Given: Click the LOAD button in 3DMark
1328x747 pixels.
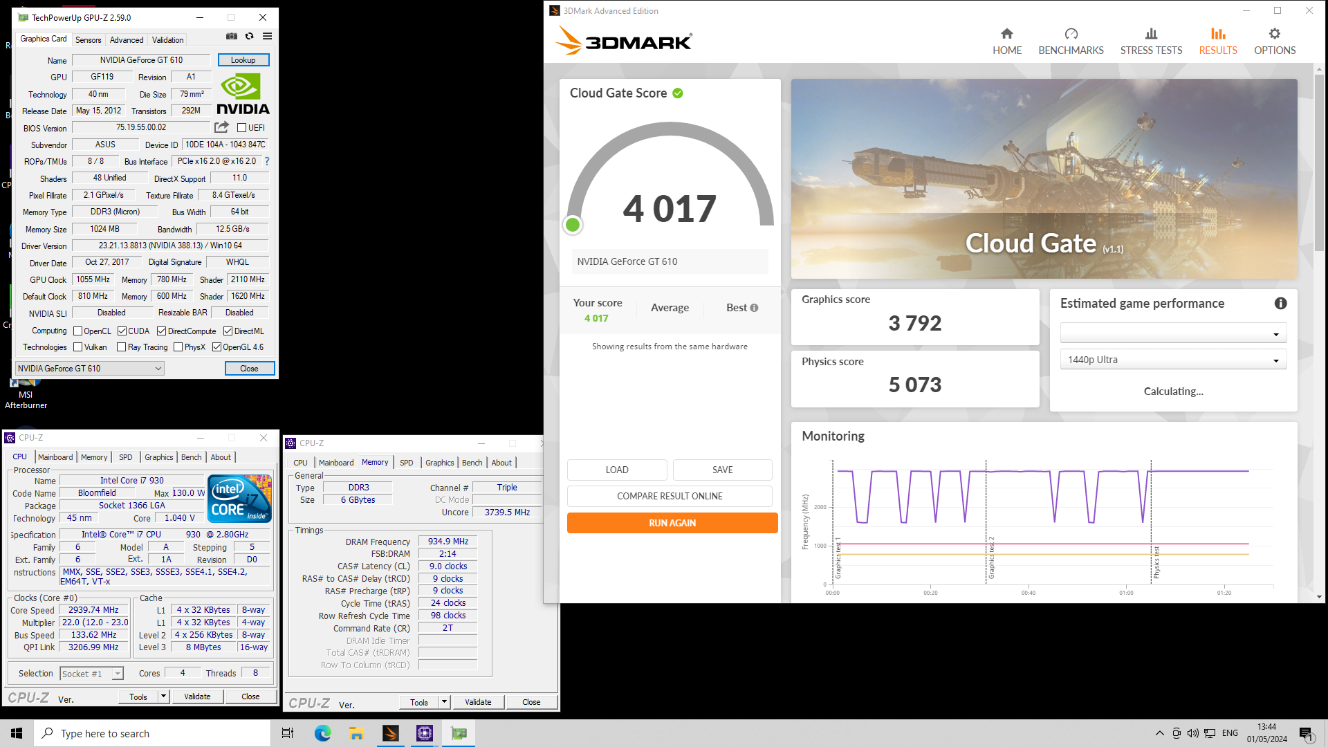Looking at the screenshot, I should click(617, 470).
